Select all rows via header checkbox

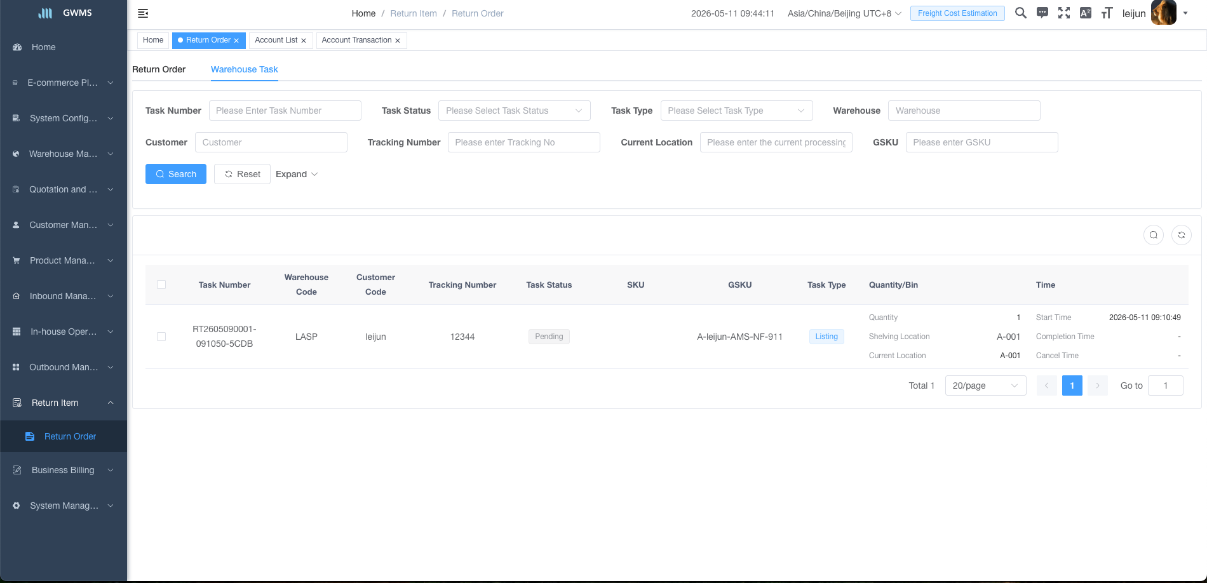point(161,285)
